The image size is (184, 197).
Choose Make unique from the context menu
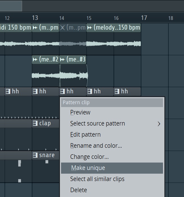pos(112,168)
